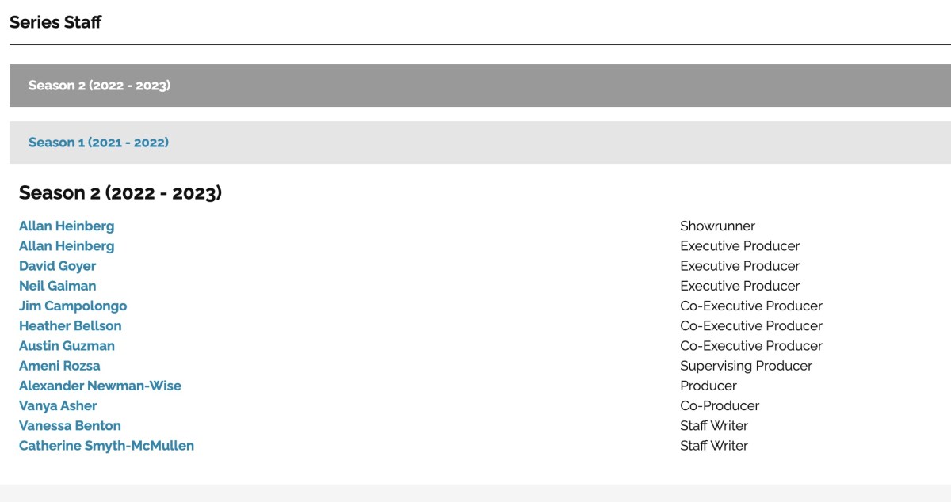View Vanessa Benton's profile
The width and height of the screenshot is (951, 502).
70,426
